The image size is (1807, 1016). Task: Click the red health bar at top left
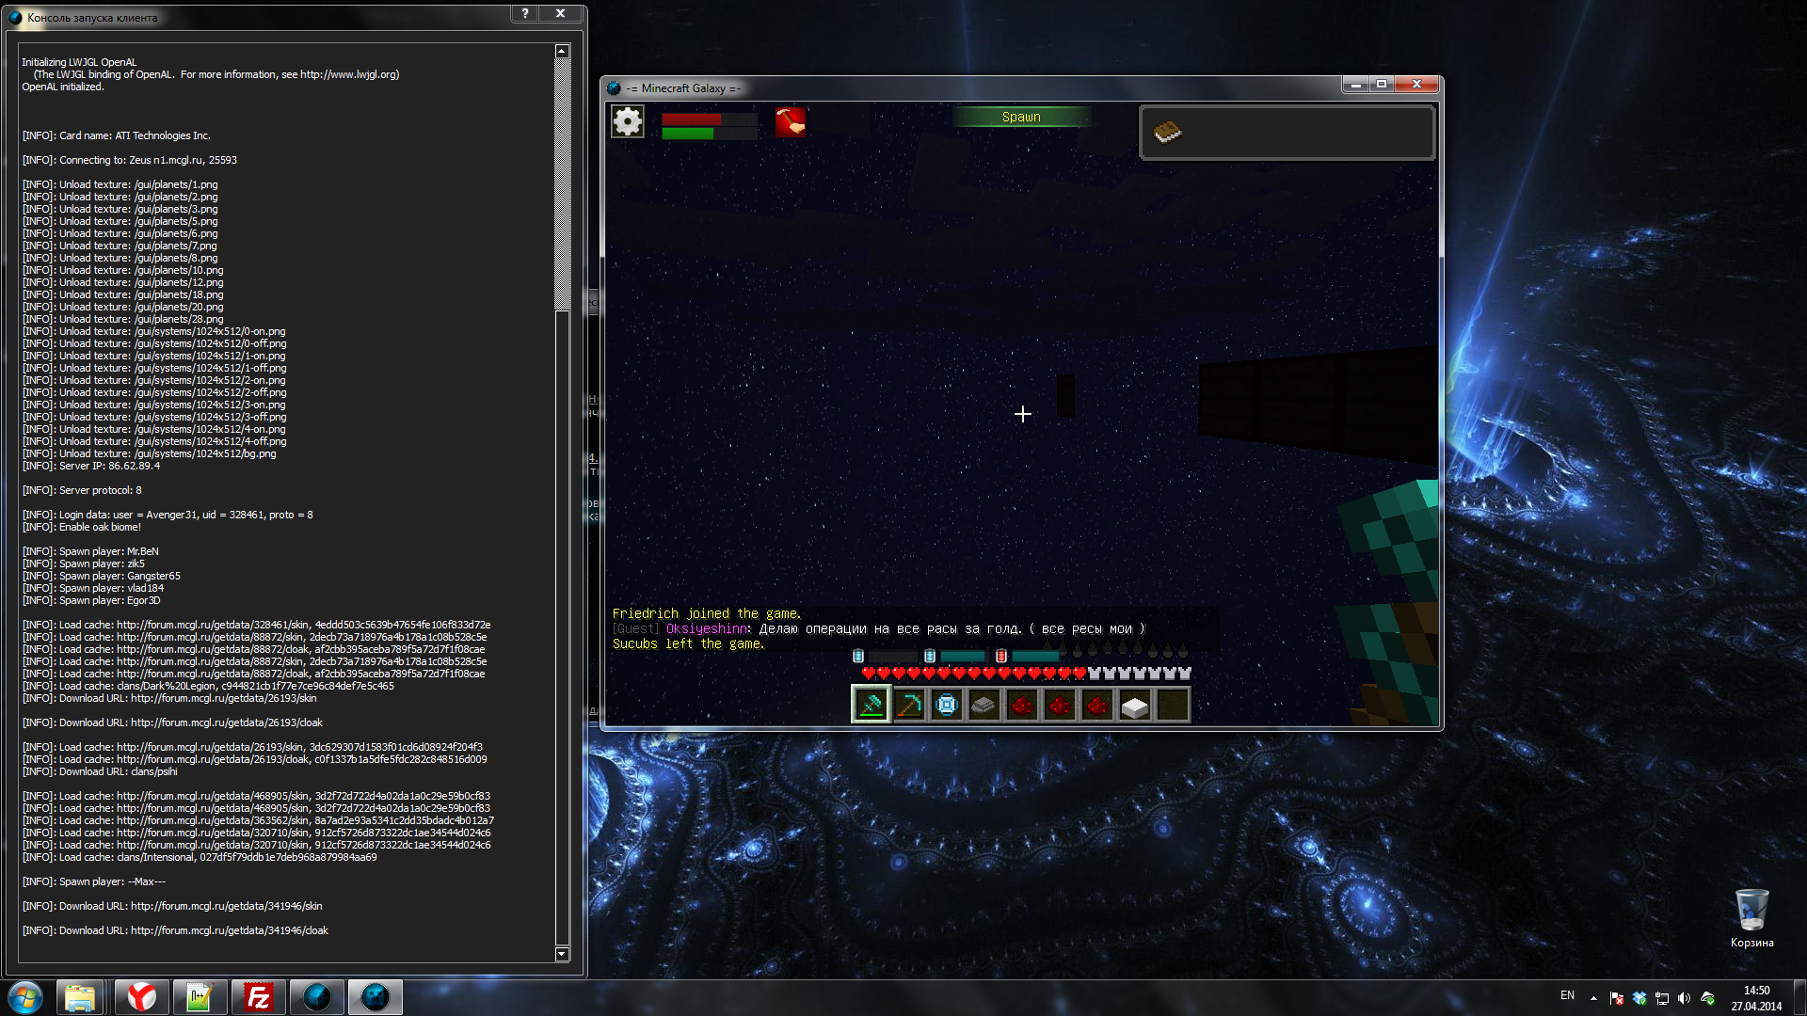pyautogui.click(x=710, y=119)
